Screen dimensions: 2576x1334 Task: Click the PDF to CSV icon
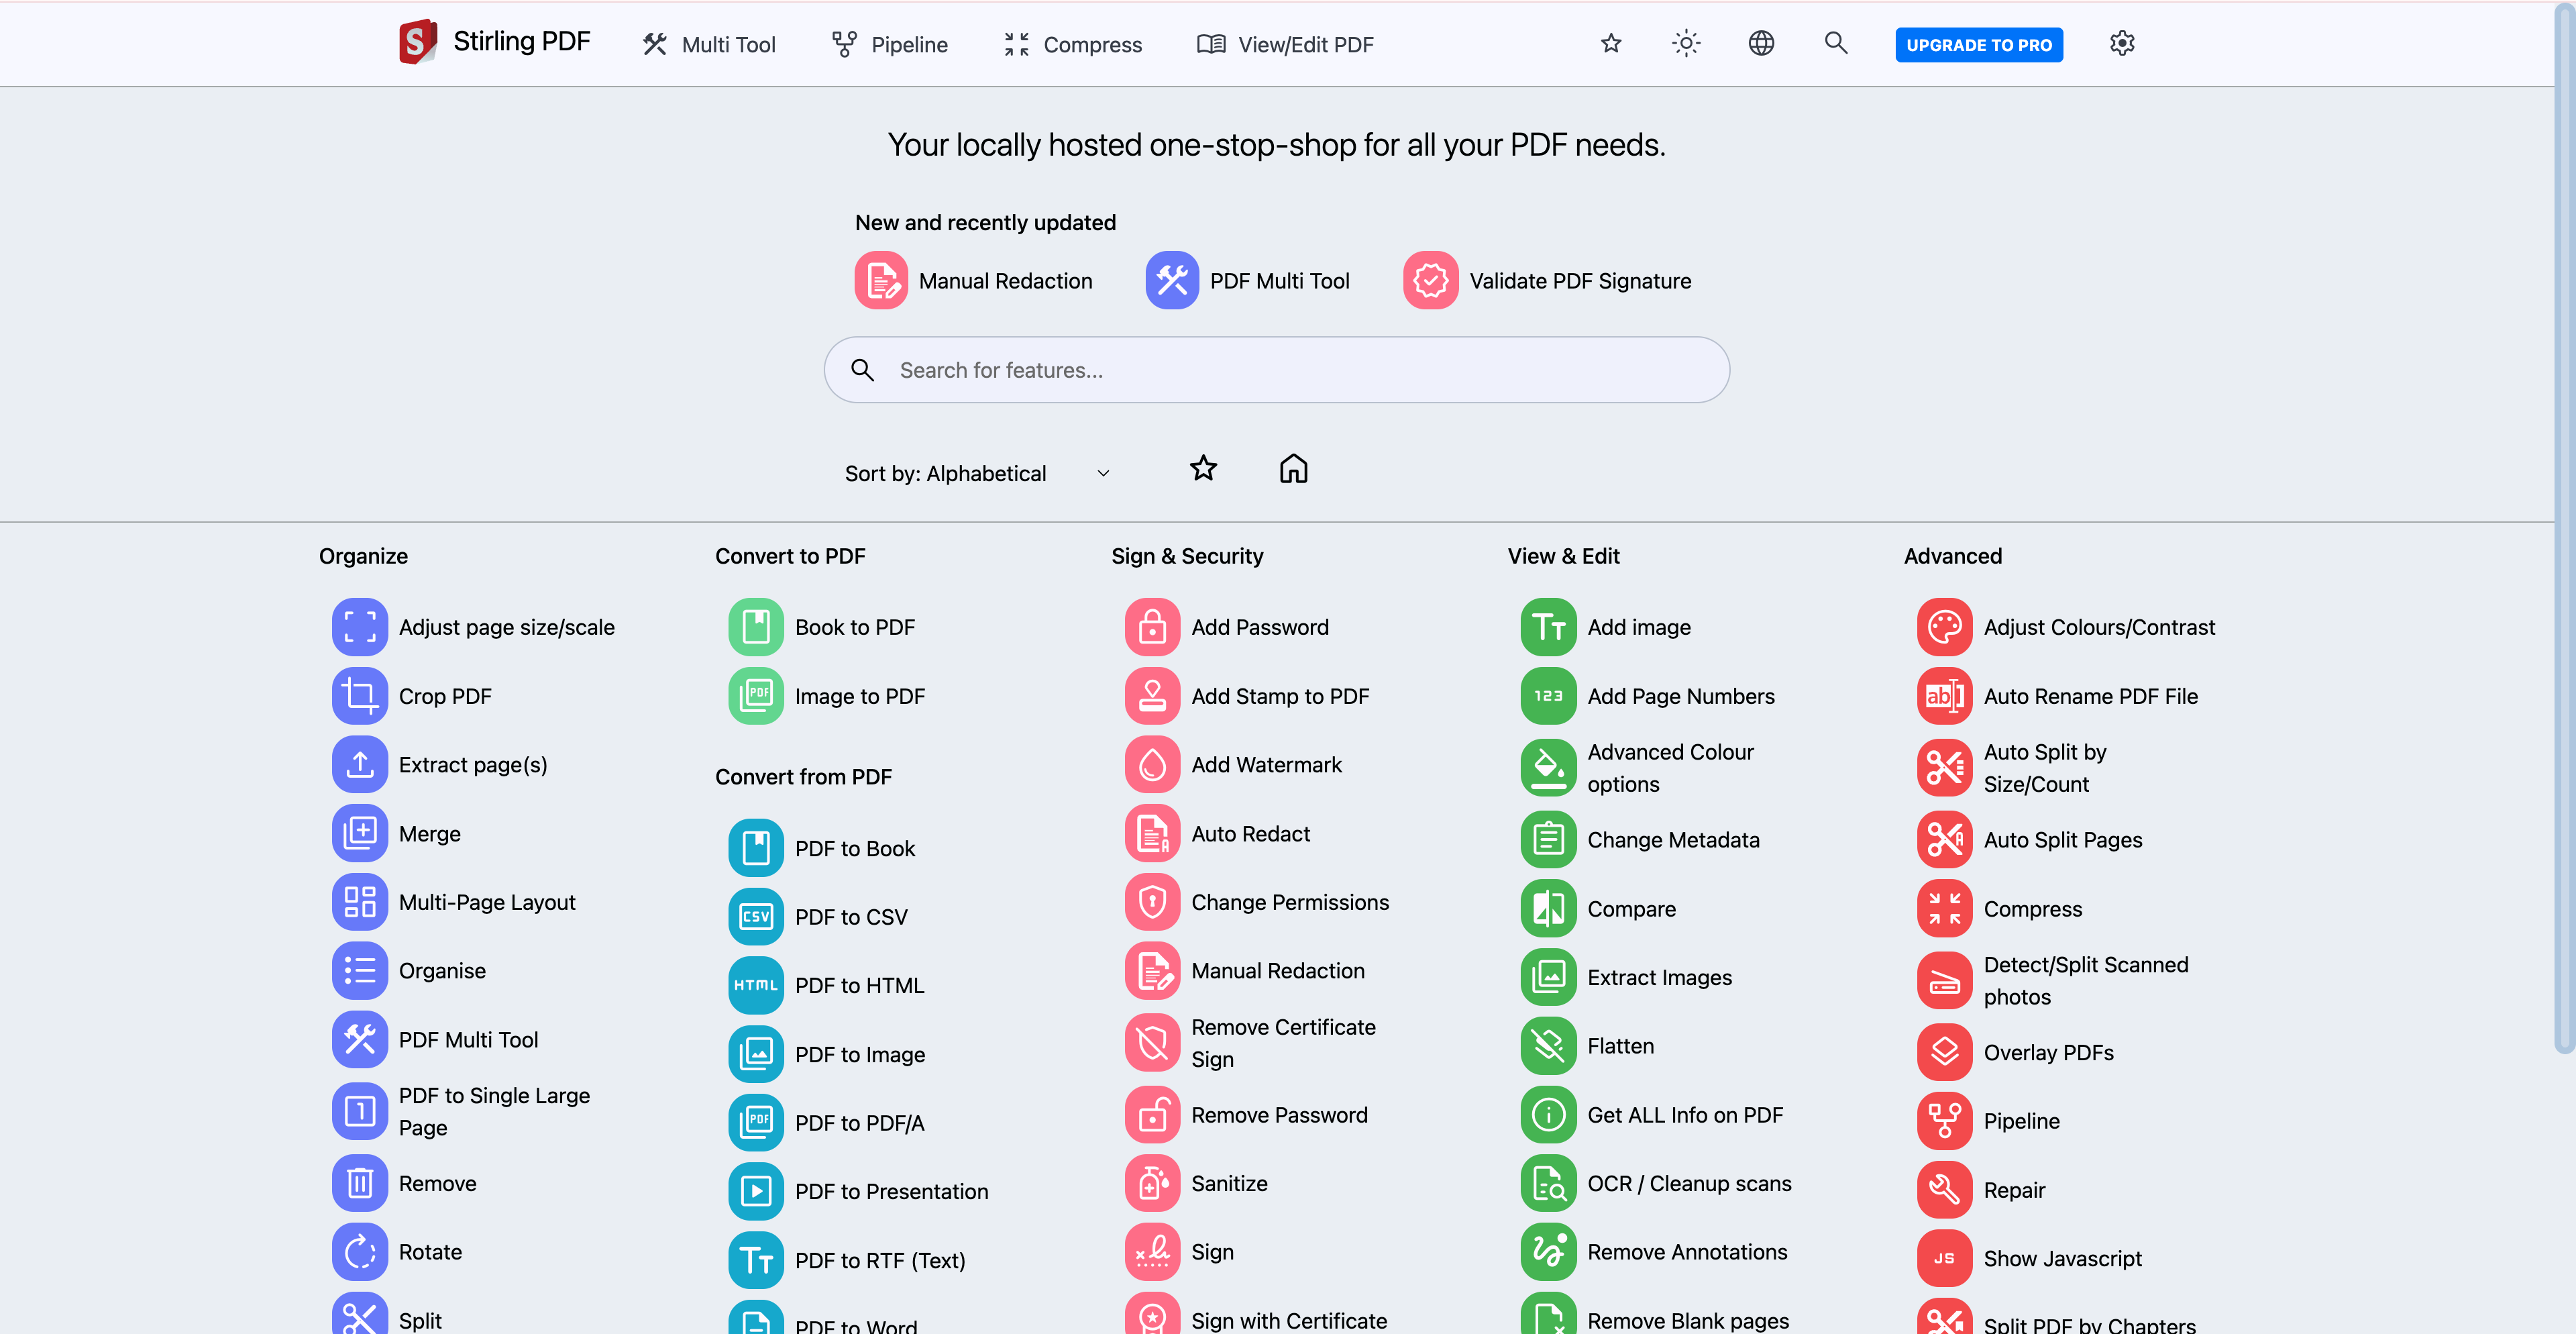[756, 917]
